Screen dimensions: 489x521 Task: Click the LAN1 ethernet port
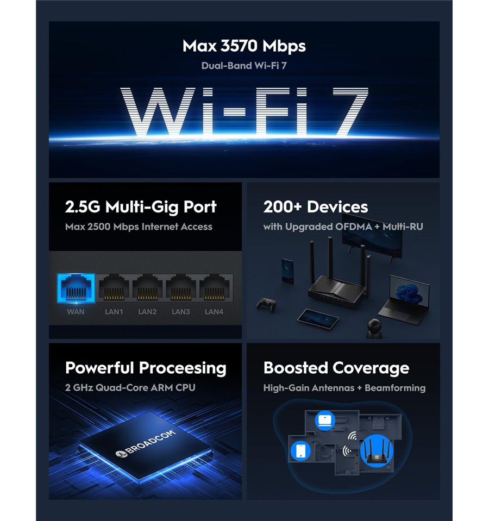click(114, 288)
